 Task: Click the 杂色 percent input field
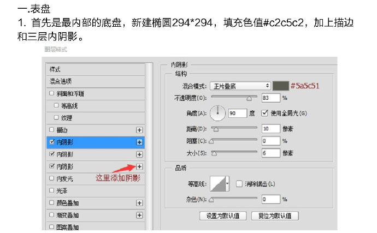(x=271, y=199)
